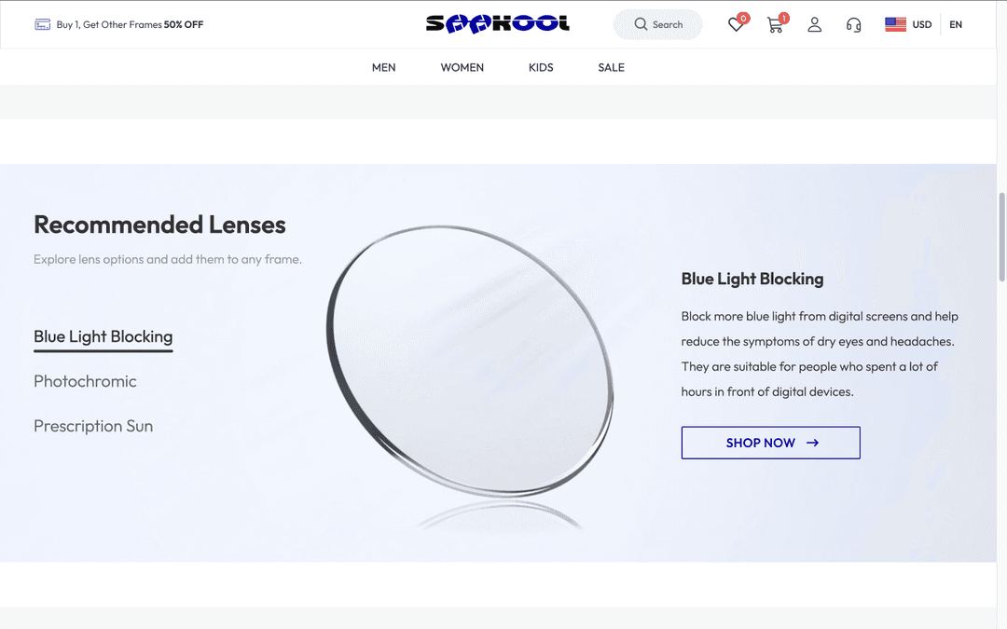This screenshot has width=1007, height=629.
Task: Open the wishlist via heart icon
Action: coord(736,25)
